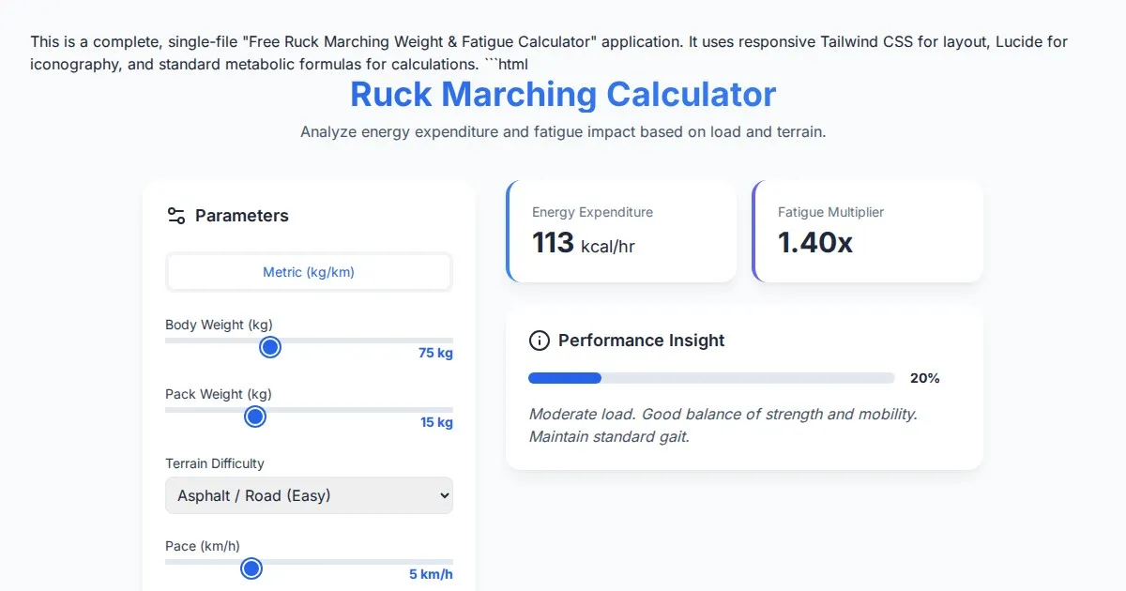
Task: Click the 15 kg pack weight value
Action: [436, 423]
